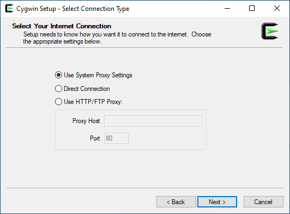Minimize the Cygwin Setup window
Image resolution: width=290 pixels, height=214 pixels.
click(227, 8)
